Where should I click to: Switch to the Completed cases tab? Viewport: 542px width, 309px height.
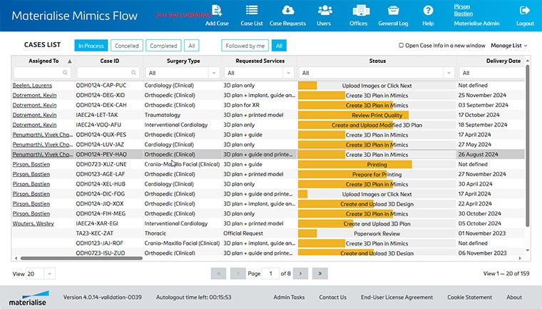[163, 46]
